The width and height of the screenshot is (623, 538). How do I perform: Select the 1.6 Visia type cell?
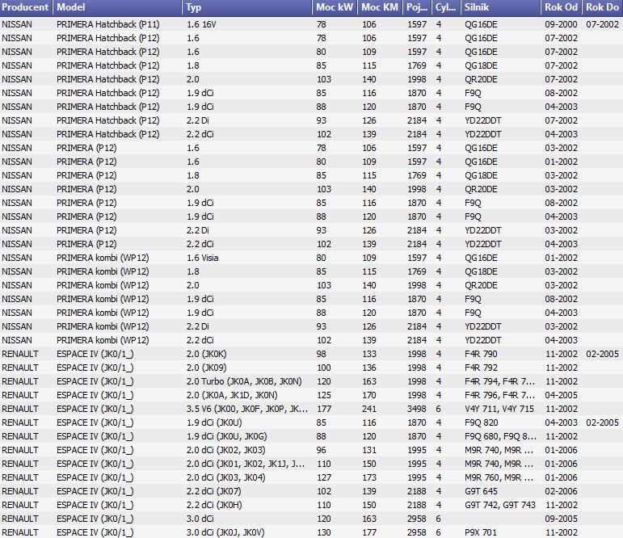point(203,258)
